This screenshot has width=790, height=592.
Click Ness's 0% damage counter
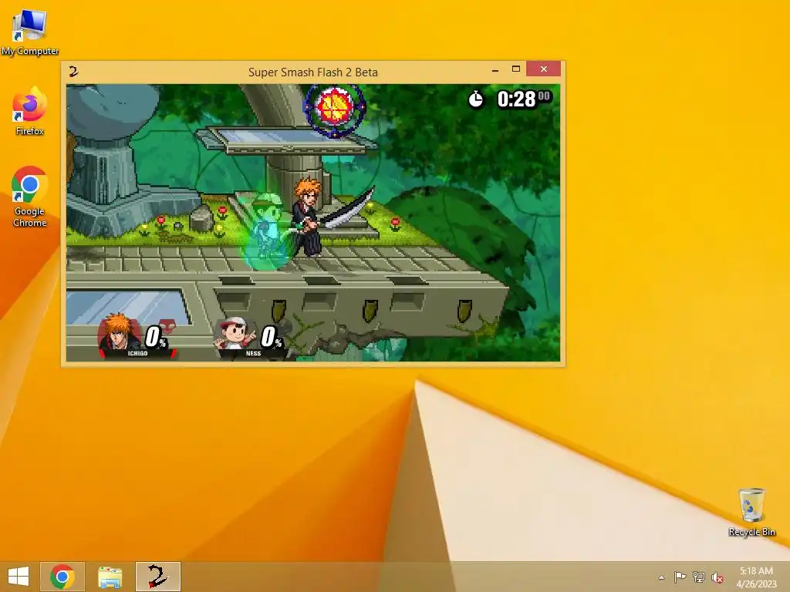tap(271, 337)
